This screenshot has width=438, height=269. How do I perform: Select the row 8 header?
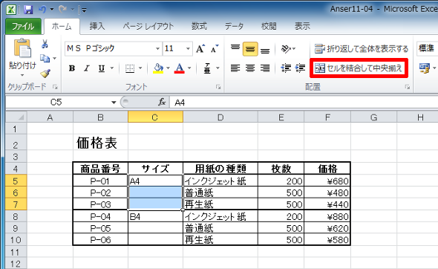(16, 217)
